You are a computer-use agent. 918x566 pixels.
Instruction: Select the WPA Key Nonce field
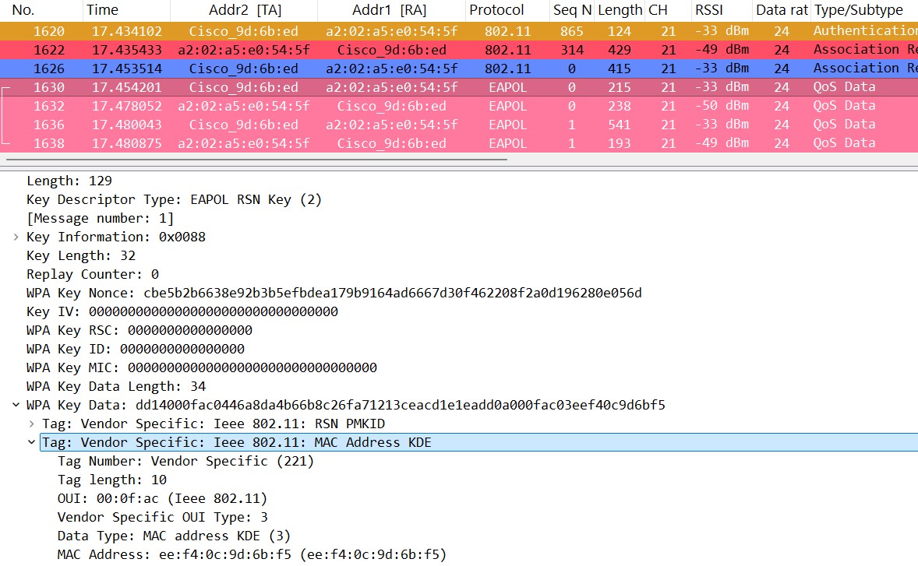(x=334, y=293)
